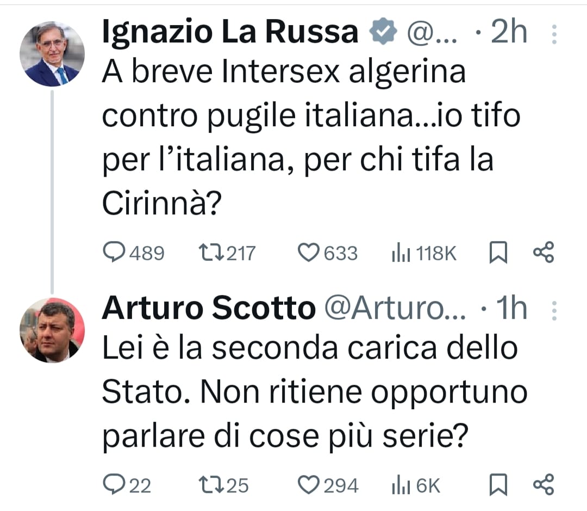
Task: Reply to Arturo Scotto's tweet
Action: [113, 484]
